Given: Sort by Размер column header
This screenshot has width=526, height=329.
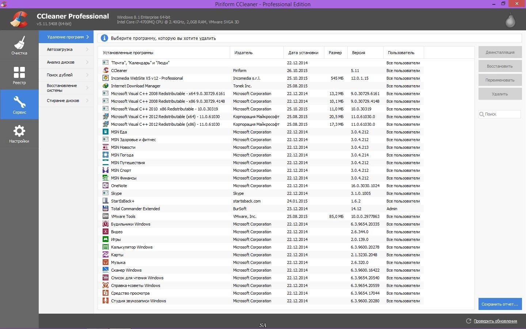Looking at the screenshot, I should coord(336,53).
